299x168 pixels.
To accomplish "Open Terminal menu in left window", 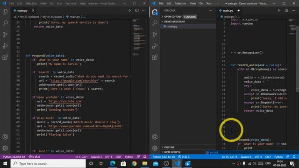I will point(71,3).
